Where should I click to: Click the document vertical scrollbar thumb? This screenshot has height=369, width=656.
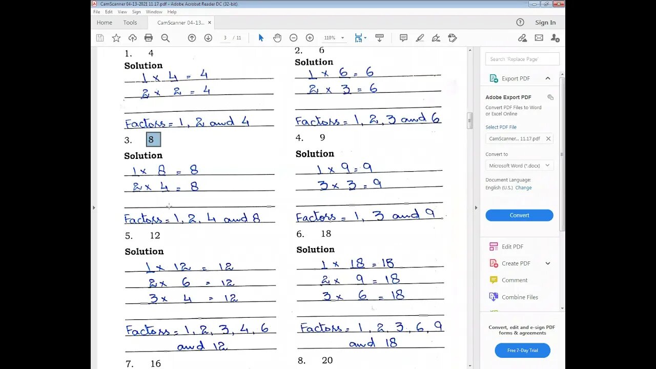(469, 121)
